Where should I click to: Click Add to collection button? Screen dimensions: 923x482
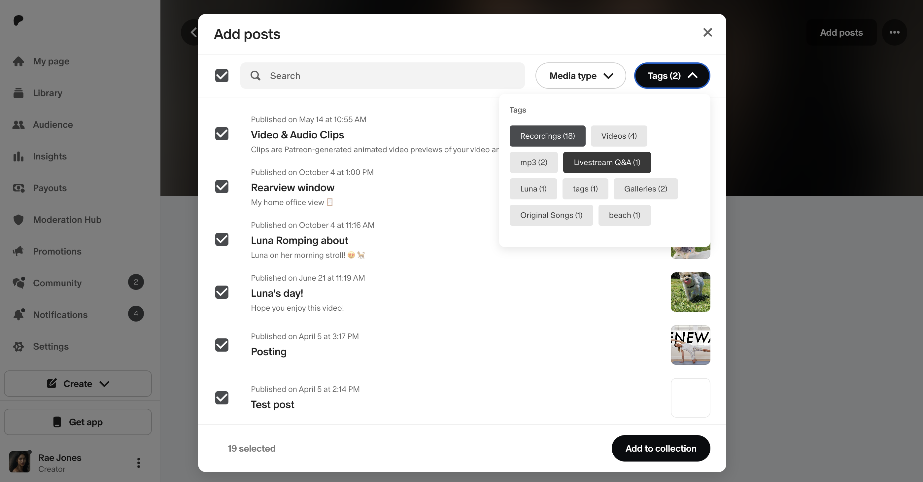661,448
